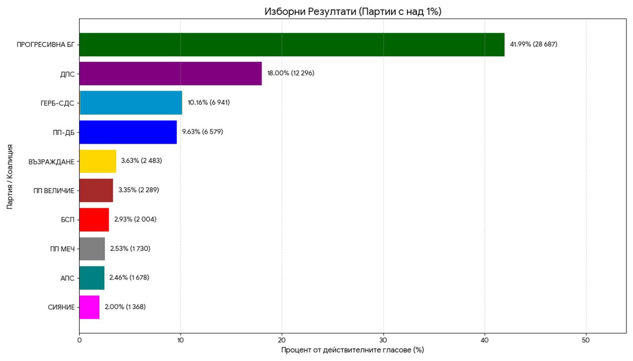
Task: Click the magenta СИЯНИЕ bar
Action: [x=89, y=307]
